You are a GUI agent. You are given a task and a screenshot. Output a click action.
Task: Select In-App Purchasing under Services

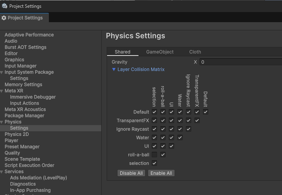point(30,190)
